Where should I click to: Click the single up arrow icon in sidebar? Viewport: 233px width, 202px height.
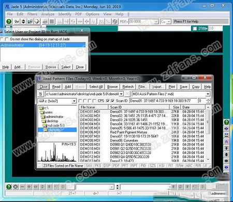coord(226,148)
